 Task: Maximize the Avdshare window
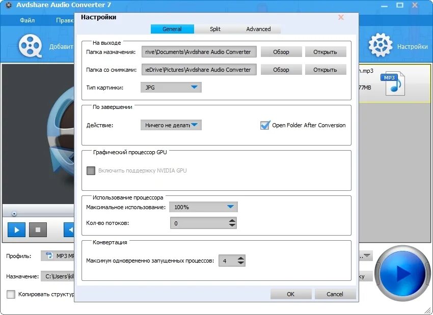point(399,5)
